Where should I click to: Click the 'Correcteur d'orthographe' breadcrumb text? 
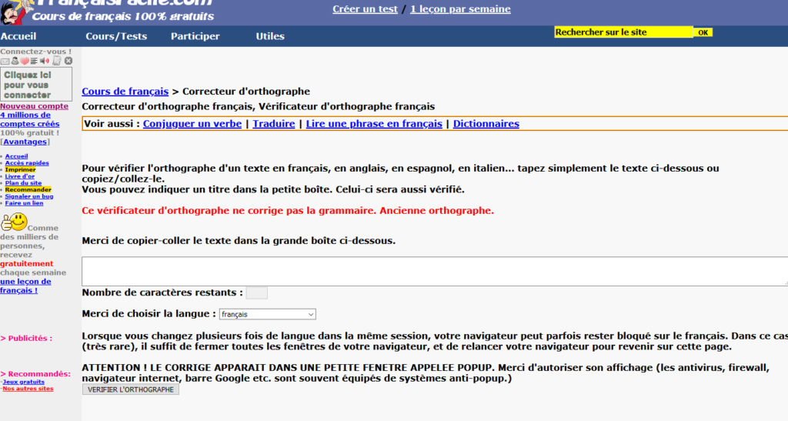(246, 92)
